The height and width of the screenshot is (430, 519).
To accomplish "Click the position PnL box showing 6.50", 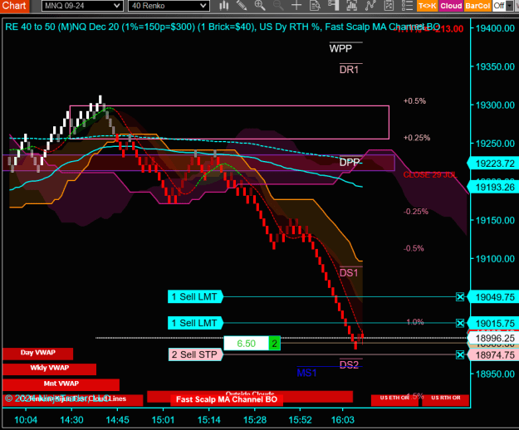I will click(x=246, y=344).
